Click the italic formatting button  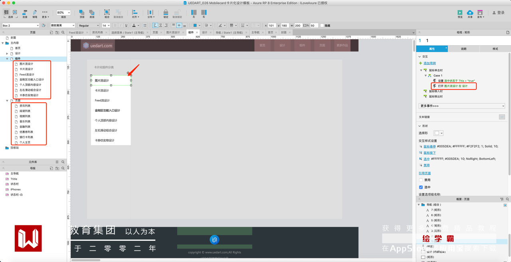point(121,26)
